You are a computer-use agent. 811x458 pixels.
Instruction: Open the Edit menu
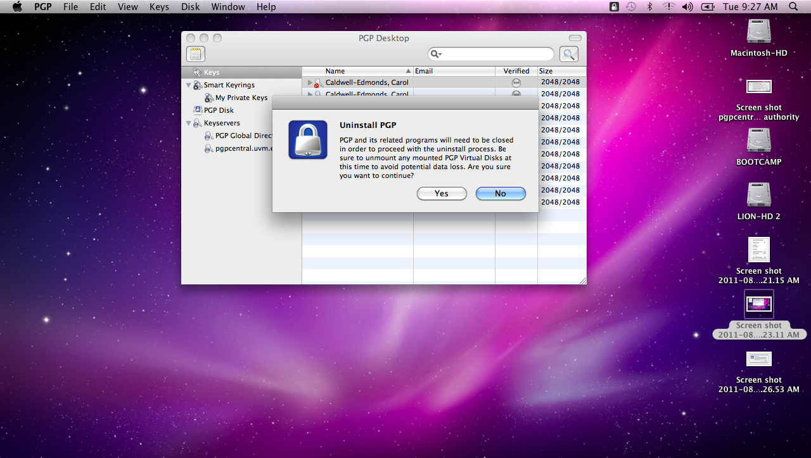[98, 7]
